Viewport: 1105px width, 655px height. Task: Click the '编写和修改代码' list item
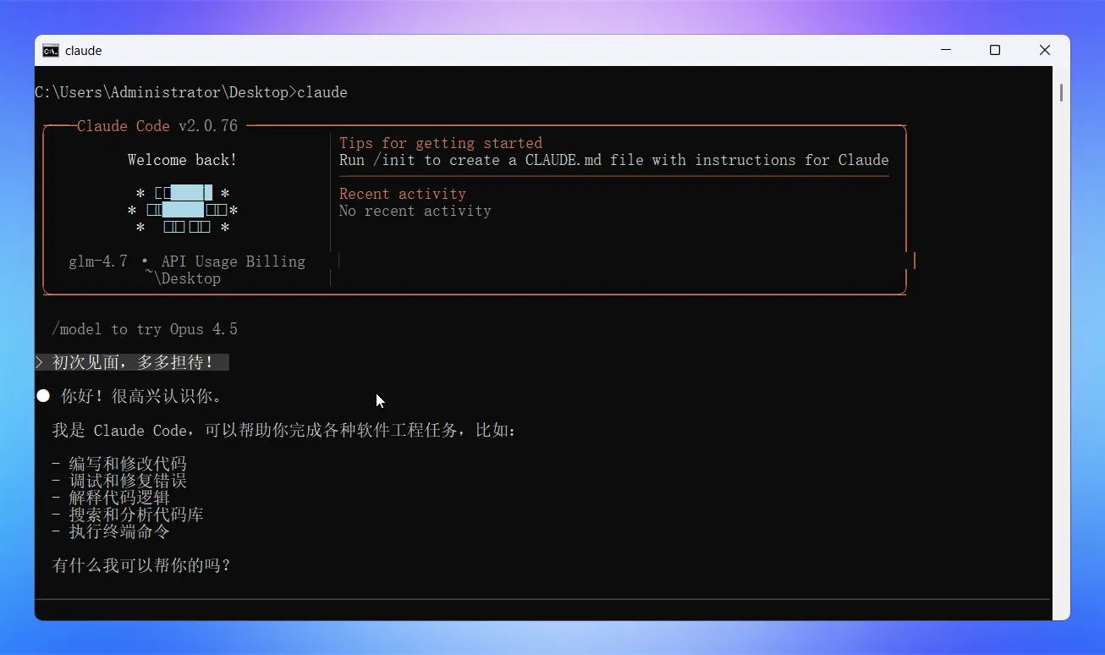pos(128,464)
